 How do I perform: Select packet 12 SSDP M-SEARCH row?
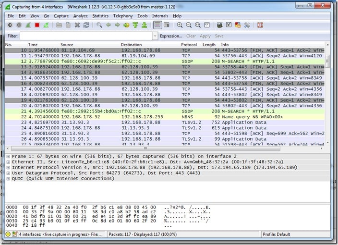[x=165, y=61]
